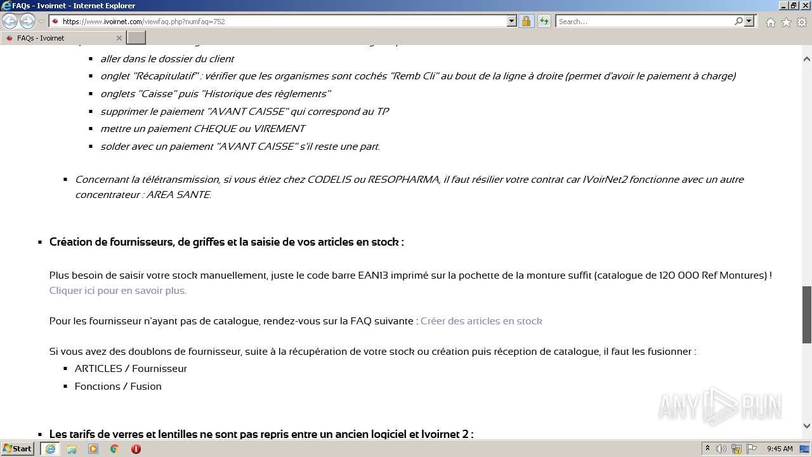This screenshot has width=812, height=457.
Task: Click the list item 'Fonctions / Fusion'
Action: [118, 387]
